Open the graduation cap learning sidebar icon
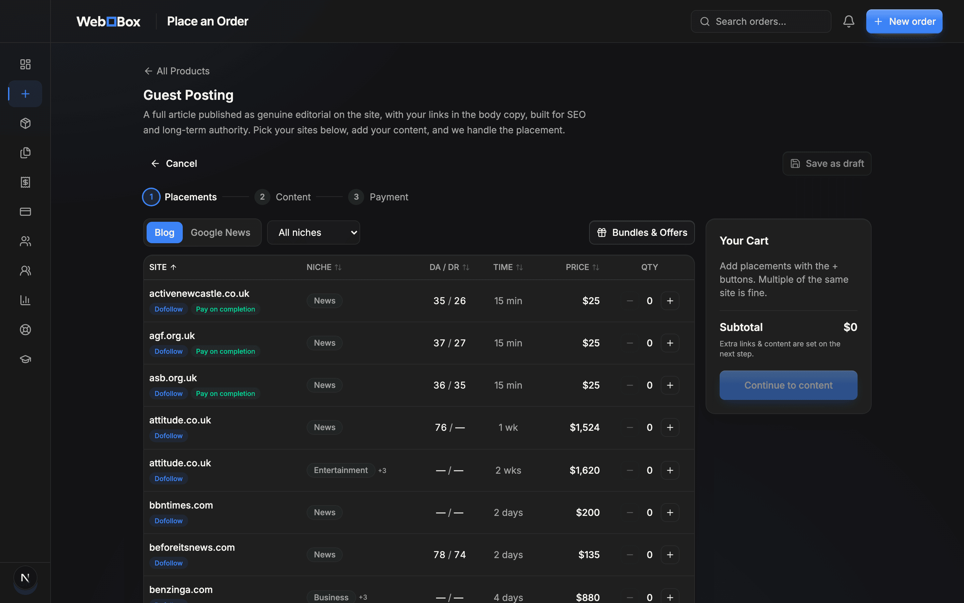The height and width of the screenshot is (603, 964). [x=25, y=359]
